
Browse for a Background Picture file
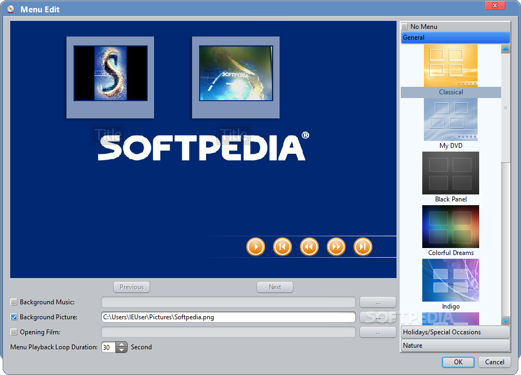[x=378, y=317]
